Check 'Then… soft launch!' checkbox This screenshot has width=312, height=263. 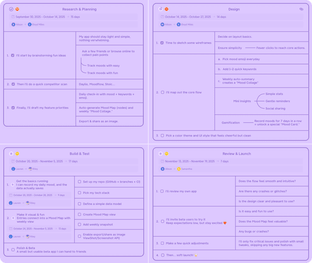(163, 255)
